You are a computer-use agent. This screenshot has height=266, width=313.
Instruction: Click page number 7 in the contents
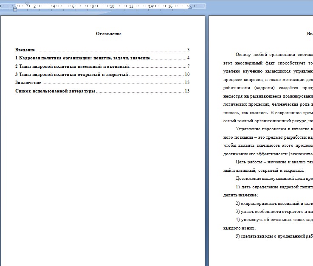188,66
